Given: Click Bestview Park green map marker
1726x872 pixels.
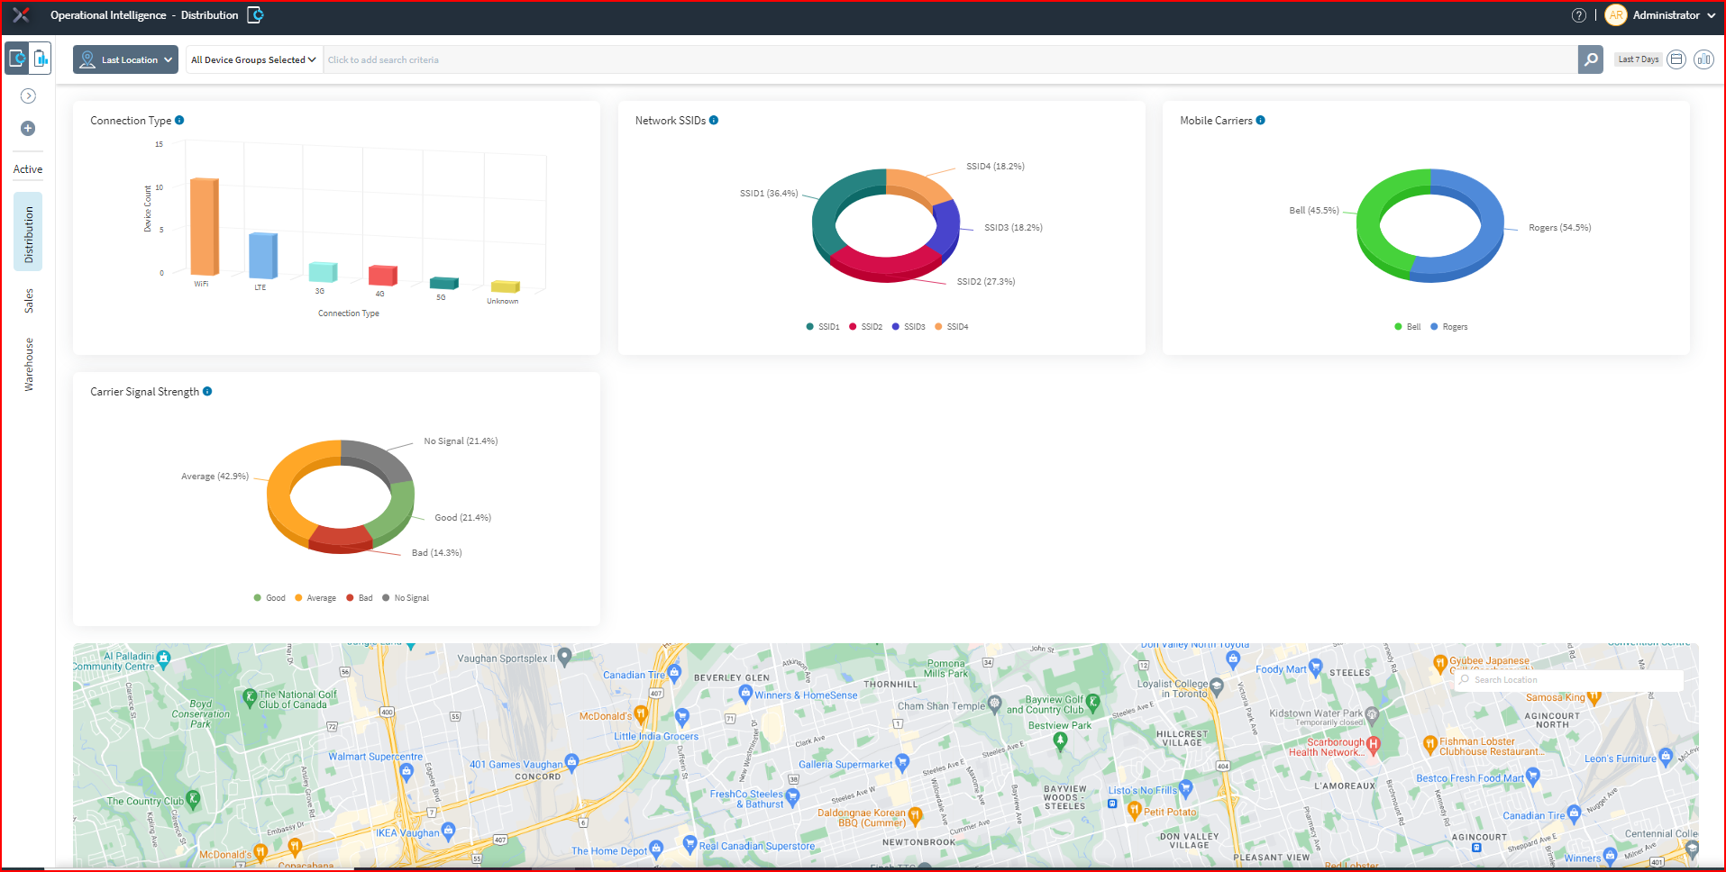Looking at the screenshot, I should point(1060,740).
